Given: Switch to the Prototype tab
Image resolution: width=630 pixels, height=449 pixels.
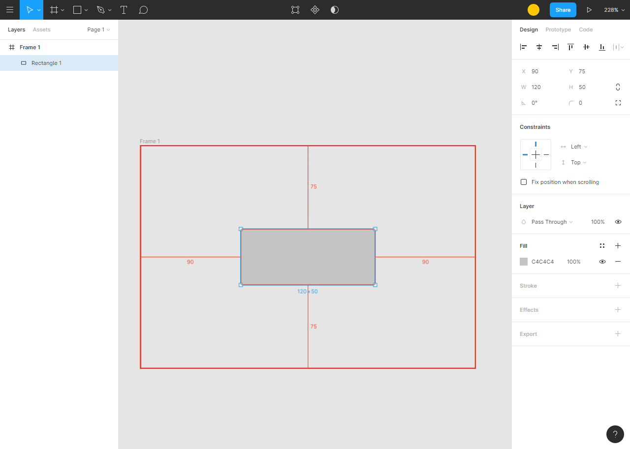Looking at the screenshot, I should point(558,30).
